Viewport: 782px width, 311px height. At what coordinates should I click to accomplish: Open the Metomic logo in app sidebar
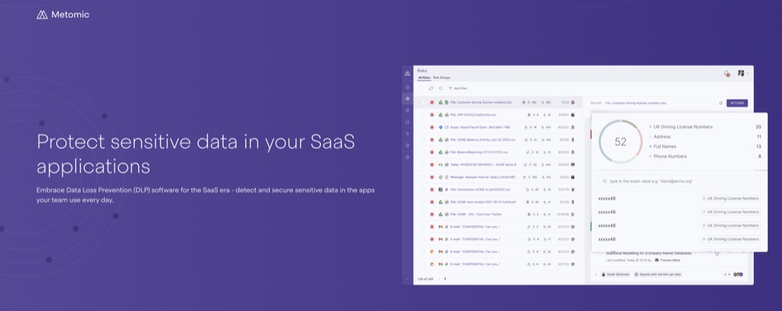click(x=407, y=73)
